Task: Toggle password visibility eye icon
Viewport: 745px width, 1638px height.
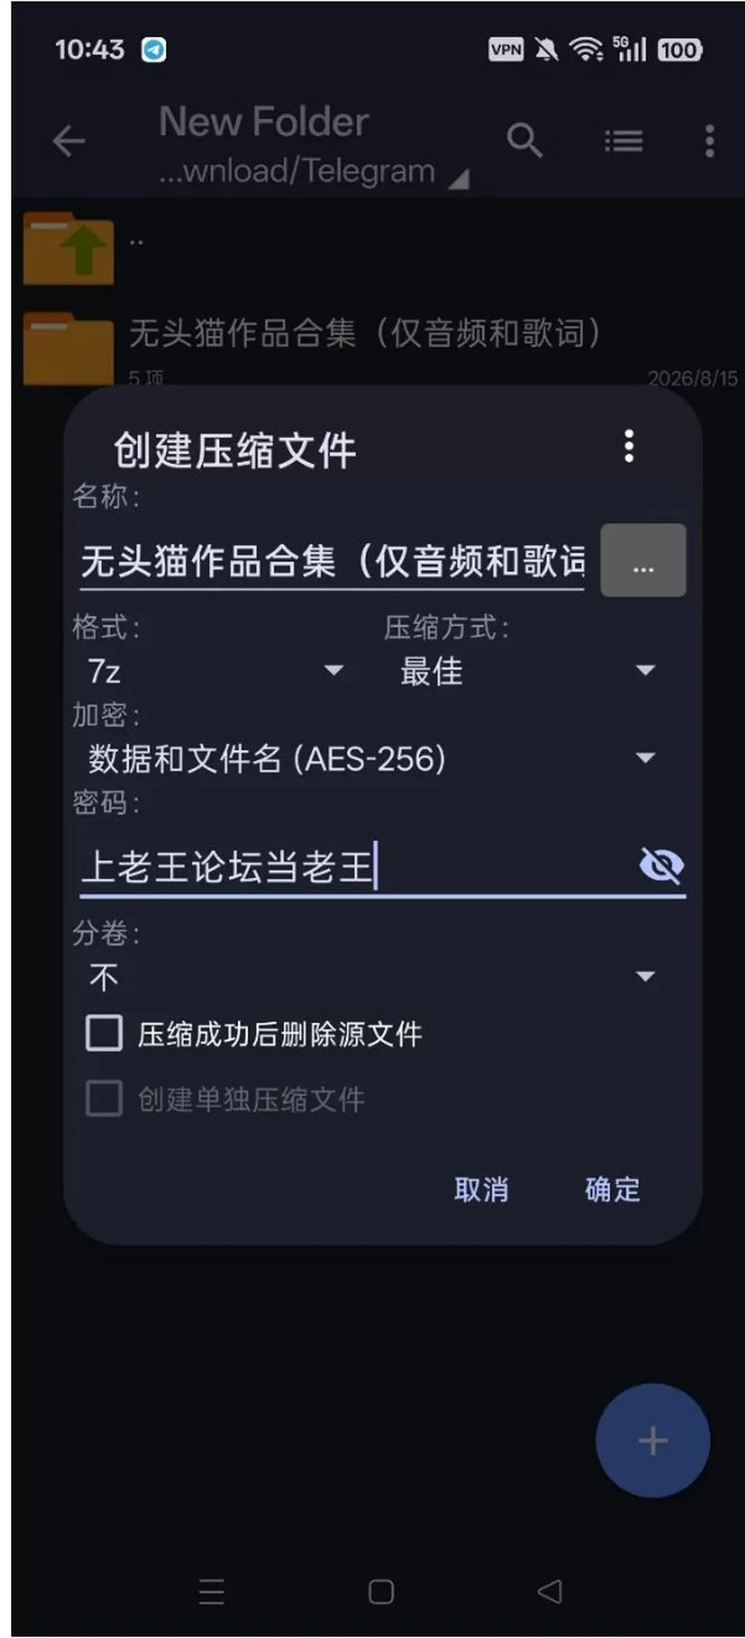Action: tap(661, 866)
